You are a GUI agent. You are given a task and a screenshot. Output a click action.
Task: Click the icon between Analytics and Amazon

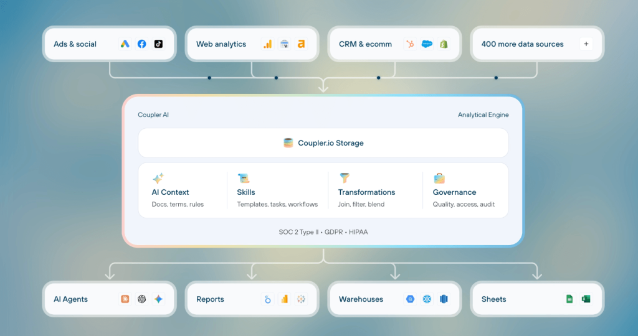(x=284, y=44)
